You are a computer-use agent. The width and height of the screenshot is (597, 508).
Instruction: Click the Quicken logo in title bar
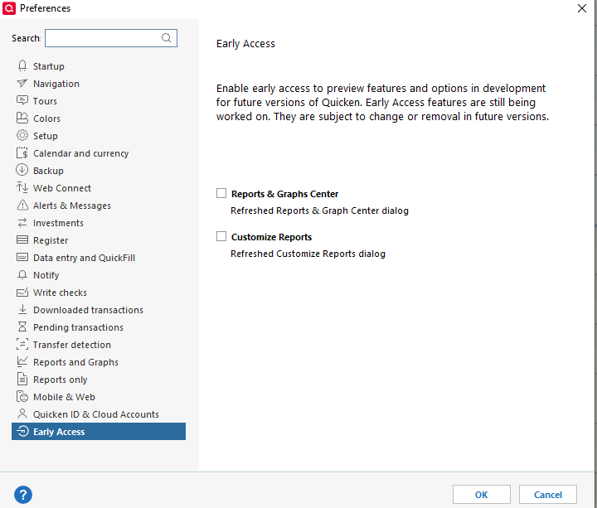(x=9, y=8)
